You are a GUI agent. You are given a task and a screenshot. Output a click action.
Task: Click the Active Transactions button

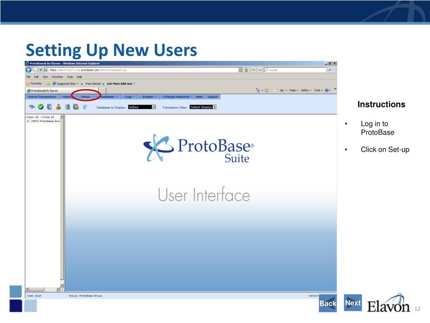click(x=42, y=97)
